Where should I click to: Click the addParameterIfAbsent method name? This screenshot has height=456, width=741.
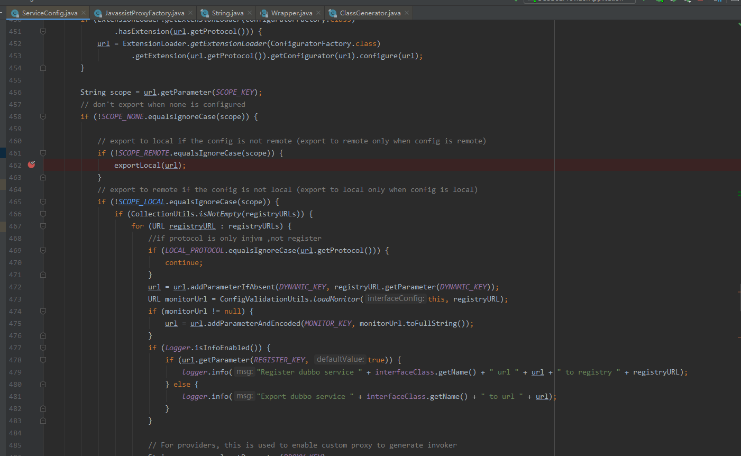tap(233, 287)
